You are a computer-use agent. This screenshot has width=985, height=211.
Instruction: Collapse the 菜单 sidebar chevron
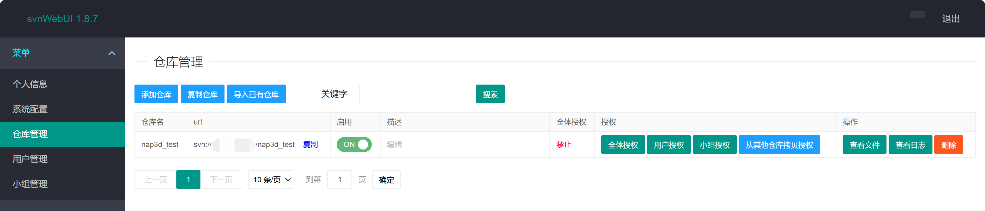[112, 53]
